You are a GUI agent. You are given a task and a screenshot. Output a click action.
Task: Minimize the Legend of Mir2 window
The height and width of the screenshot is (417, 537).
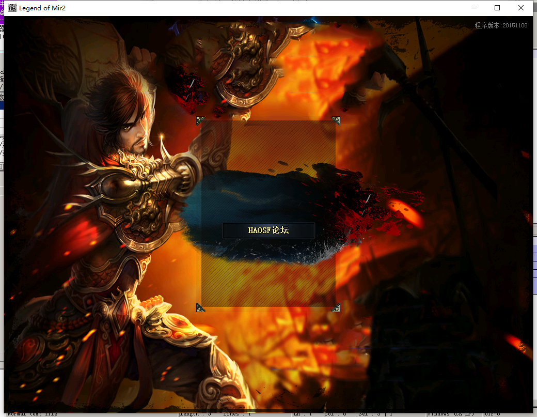(x=473, y=8)
